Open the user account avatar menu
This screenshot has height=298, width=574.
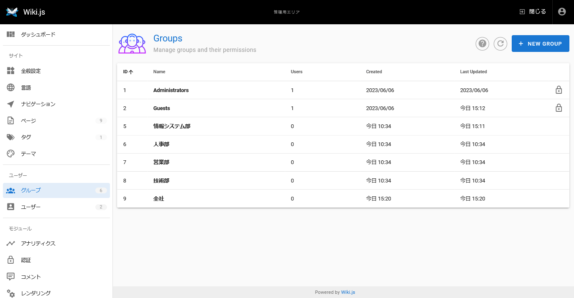tap(562, 12)
